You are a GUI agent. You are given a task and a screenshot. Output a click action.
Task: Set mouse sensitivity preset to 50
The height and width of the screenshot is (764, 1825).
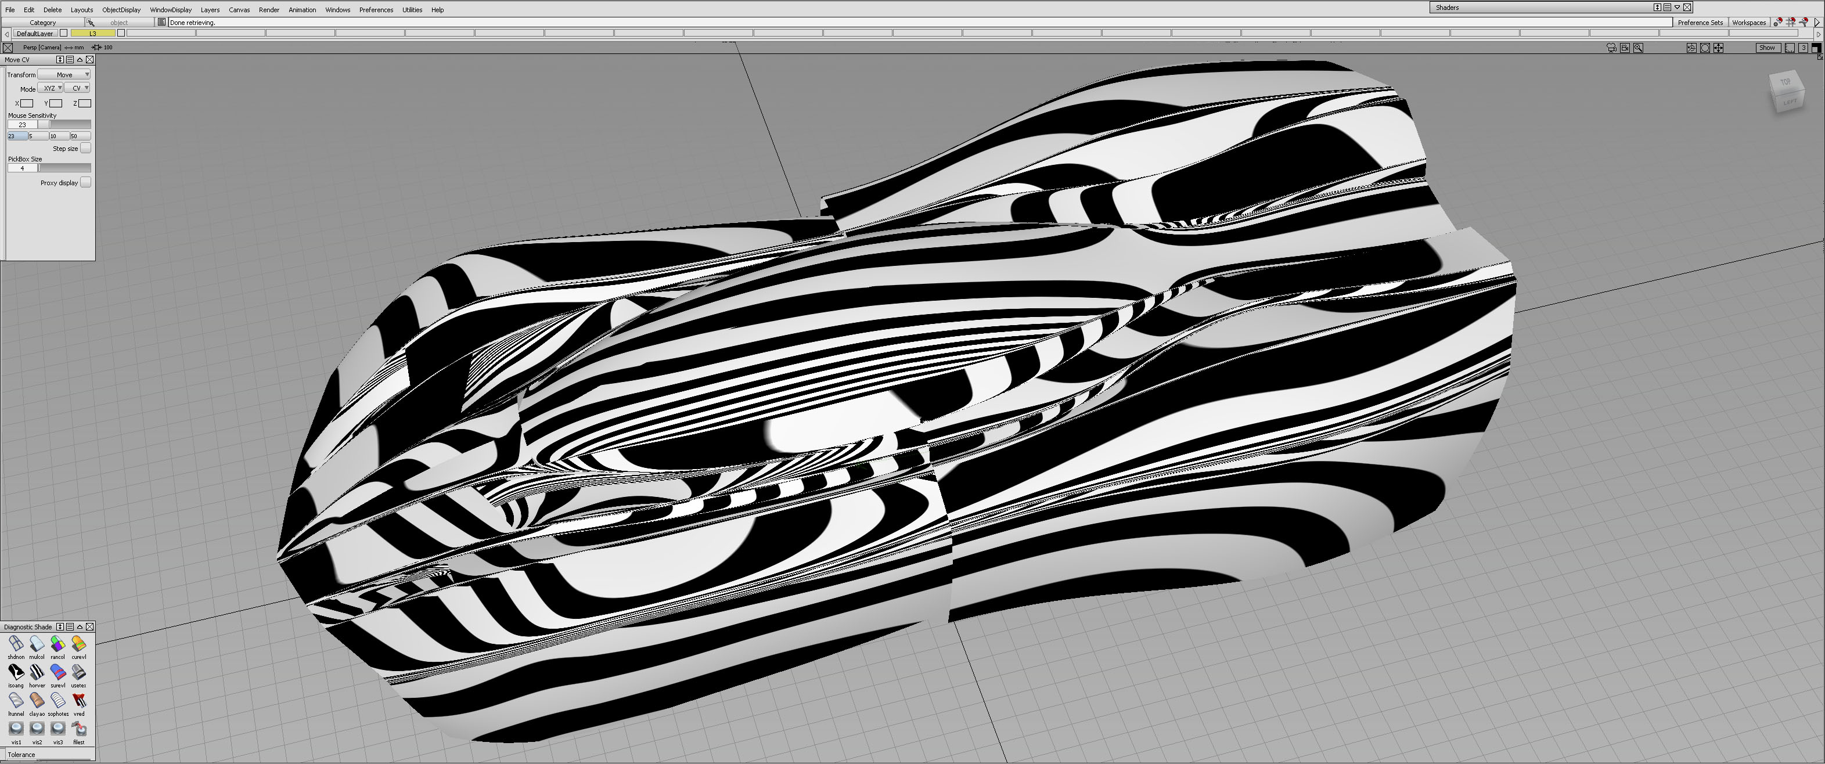point(80,136)
